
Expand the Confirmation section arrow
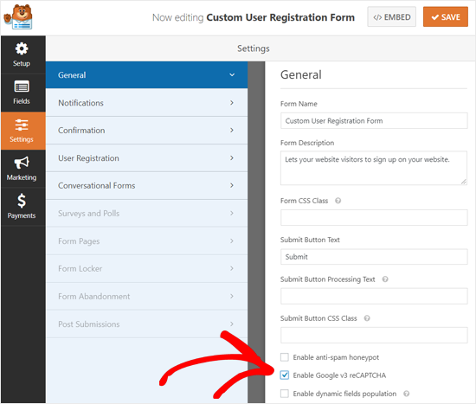[232, 131]
